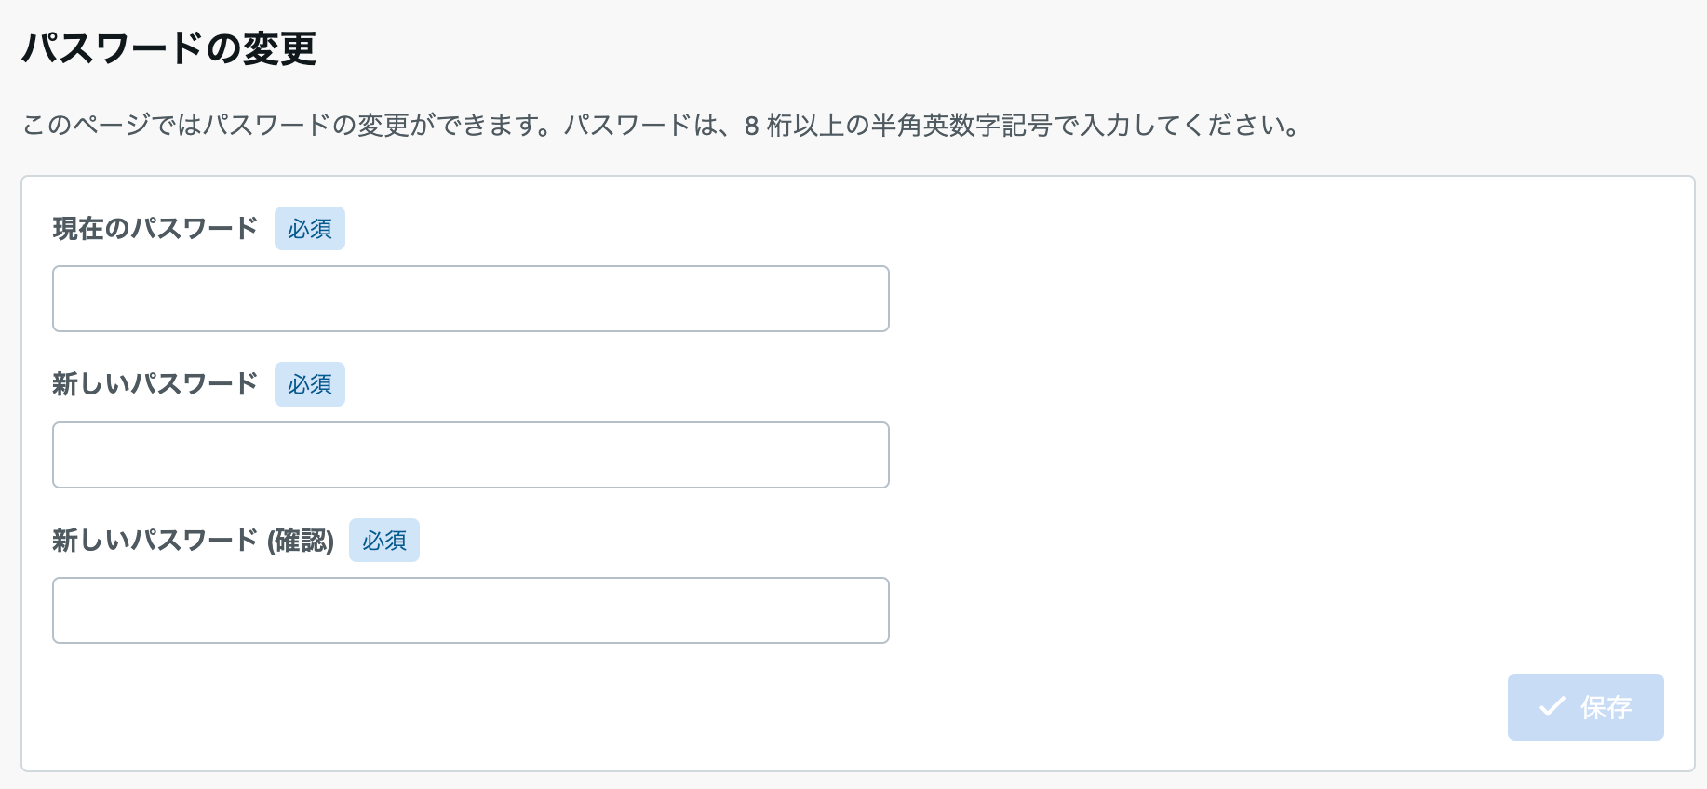Image resolution: width=1707 pixels, height=789 pixels.
Task: Click the (確認) part of the label
Action: [x=301, y=541]
